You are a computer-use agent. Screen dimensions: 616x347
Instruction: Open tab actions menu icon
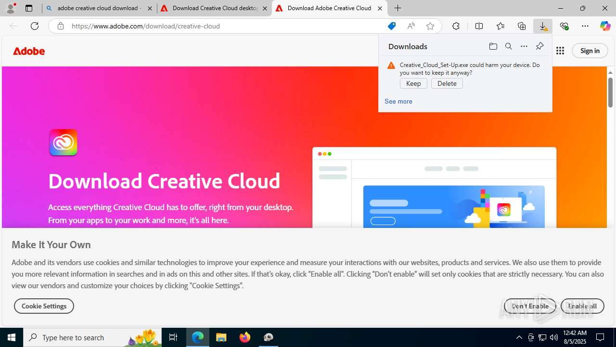point(29,8)
